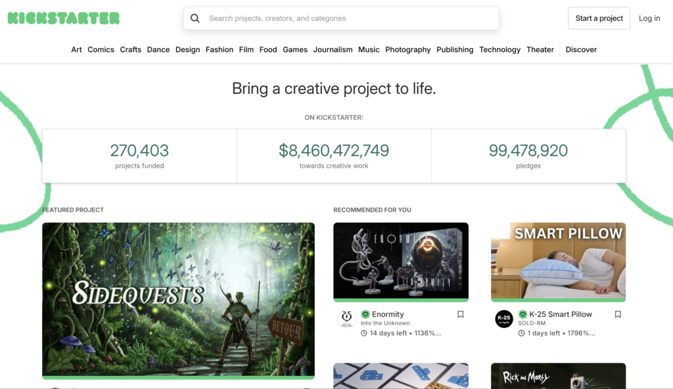Click the verified badge next to Enormity
The image size is (673, 389).
[366, 314]
